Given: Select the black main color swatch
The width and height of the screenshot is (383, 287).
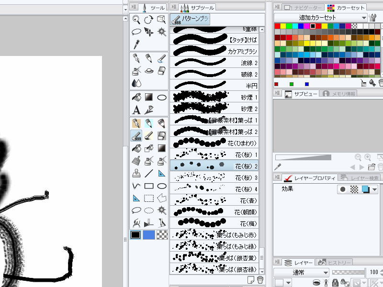Looking at the screenshot, I should (x=135, y=235).
